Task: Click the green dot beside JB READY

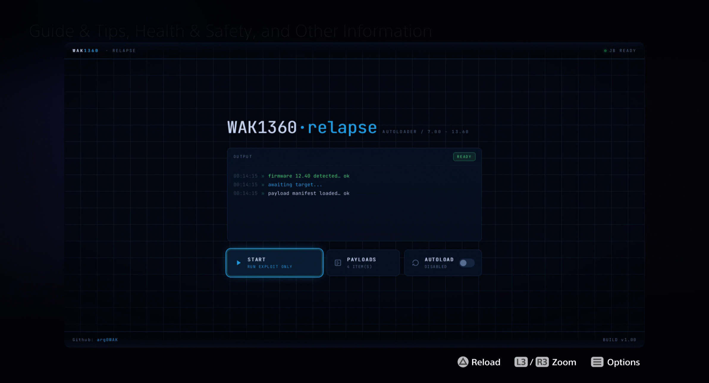Action: pos(605,51)
